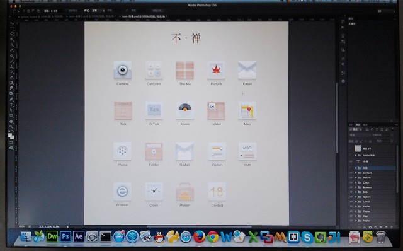Select the Lasso tool

[x=11, y=33]
